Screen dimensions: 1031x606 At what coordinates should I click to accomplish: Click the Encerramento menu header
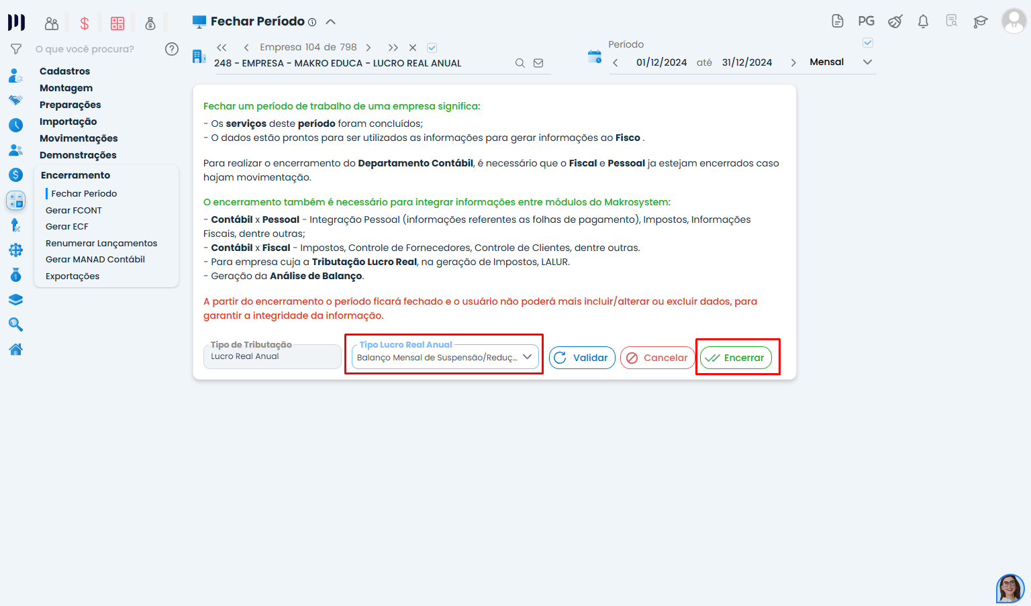tap(76, 175)
